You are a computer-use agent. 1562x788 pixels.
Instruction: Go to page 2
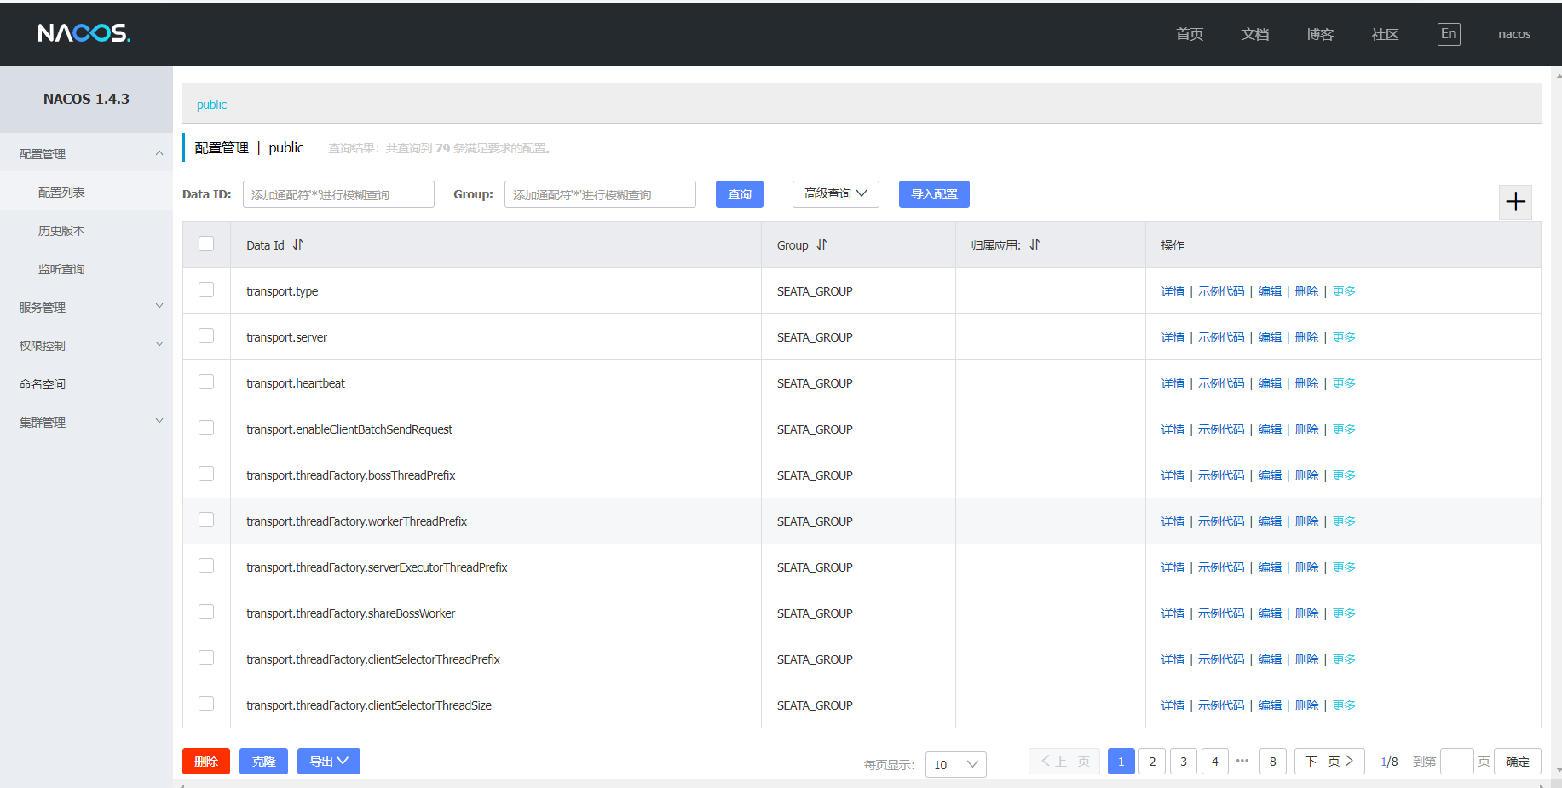[1152, 762]
